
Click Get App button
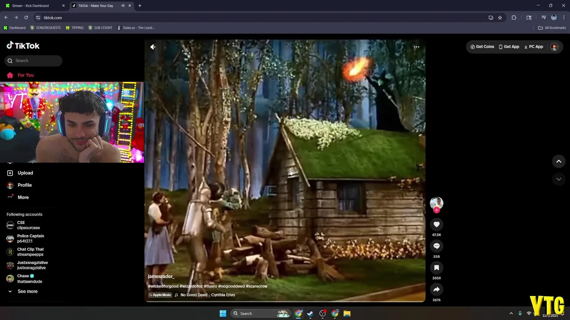[509, 47]
